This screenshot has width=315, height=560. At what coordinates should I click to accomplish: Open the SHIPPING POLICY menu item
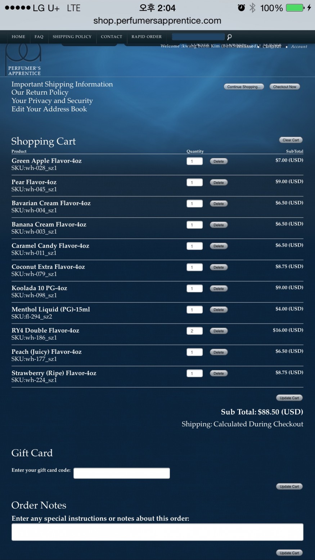coord(72,37)
